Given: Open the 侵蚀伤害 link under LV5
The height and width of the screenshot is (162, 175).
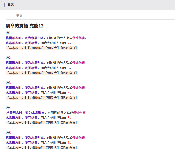Looking at the screenshot, I should [79, 138].
